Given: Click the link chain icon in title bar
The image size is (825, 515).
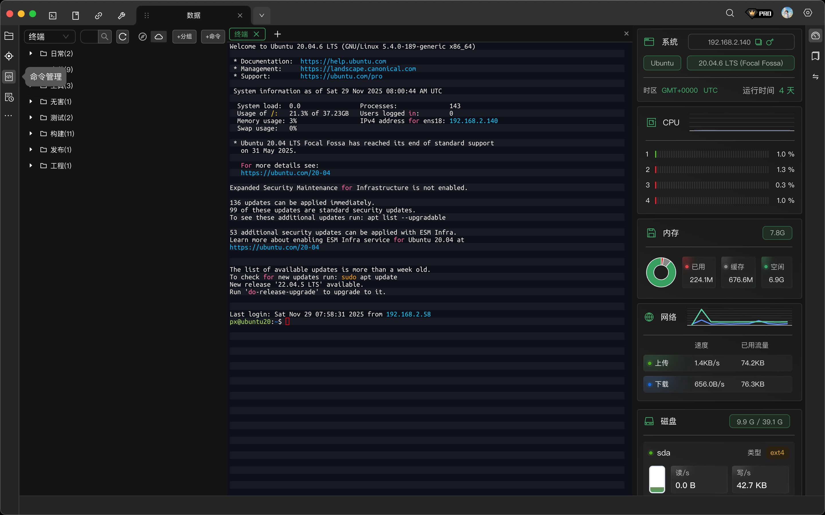Looking at the screenshot, I should point(99,15).
